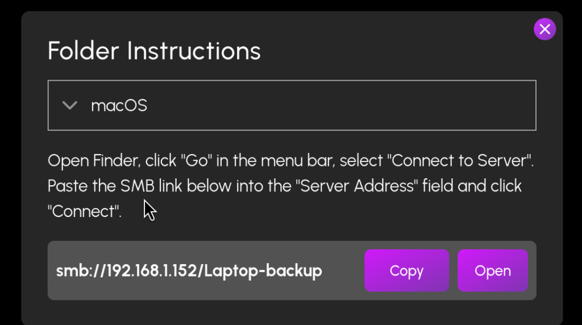Click the smb://192.168.1.152/Laptop-backup address text
Screen dimensions: 582x325
tap(189, 271)
